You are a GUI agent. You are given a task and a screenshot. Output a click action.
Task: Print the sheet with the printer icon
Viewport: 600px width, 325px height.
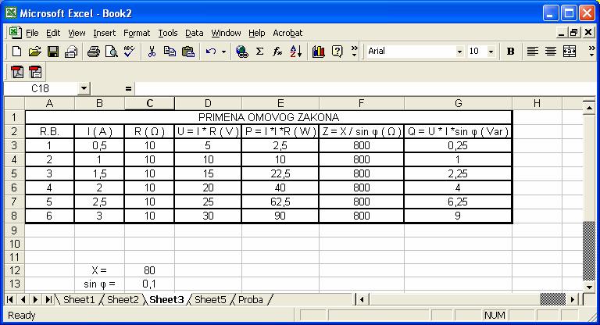[x=94, y=52]
